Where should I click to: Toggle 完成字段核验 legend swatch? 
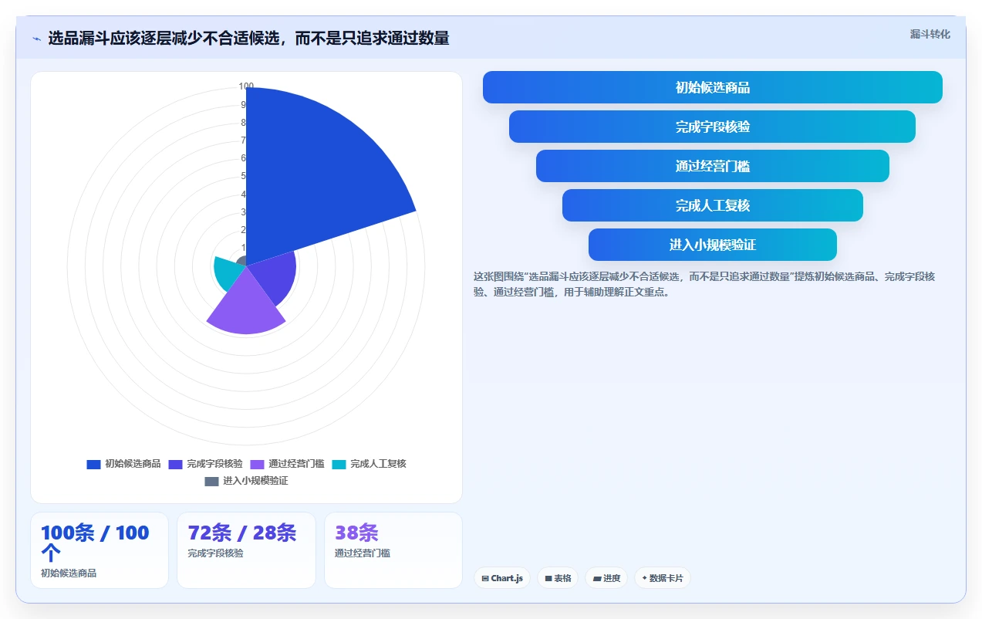(175, 464)
